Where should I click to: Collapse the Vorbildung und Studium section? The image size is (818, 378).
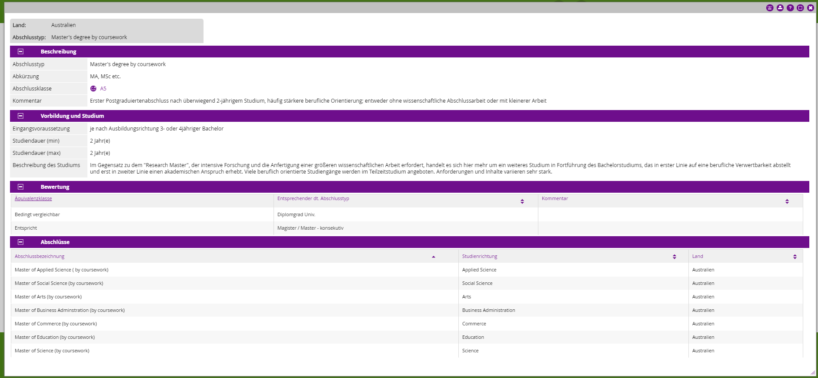pyautogui.click(x=20, y=116)
